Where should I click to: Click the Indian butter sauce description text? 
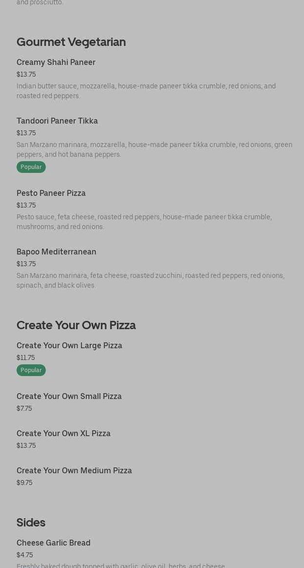pyautogui.click(x=146, y=91)
